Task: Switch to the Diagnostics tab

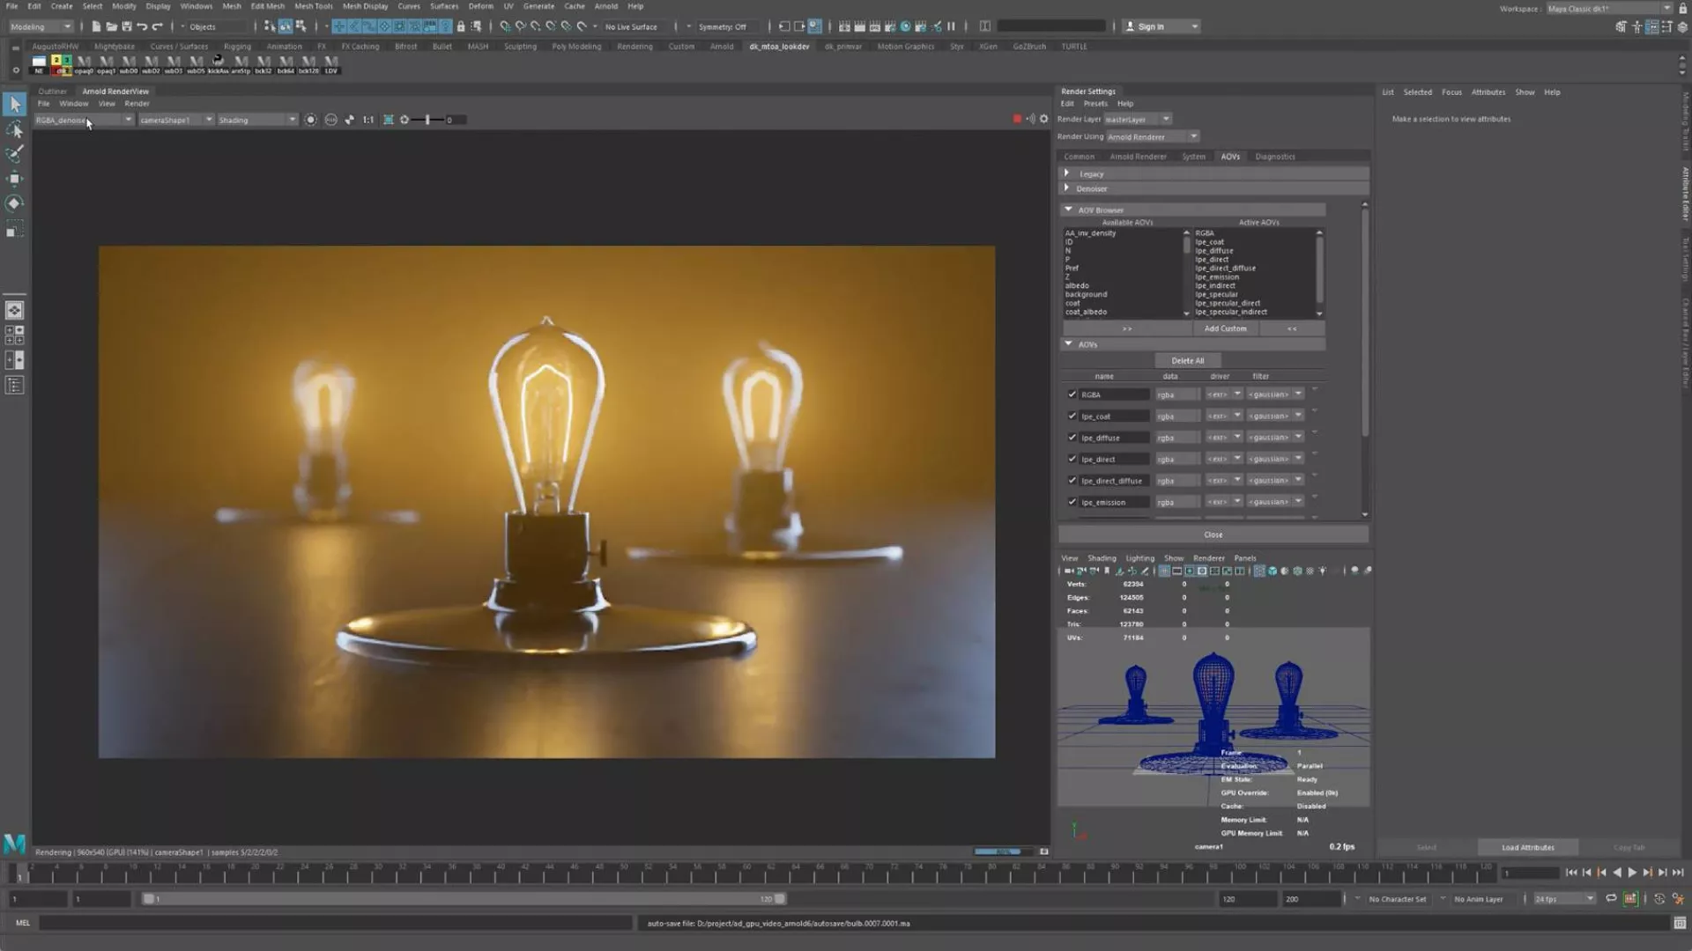Action: pos(1274,157)
